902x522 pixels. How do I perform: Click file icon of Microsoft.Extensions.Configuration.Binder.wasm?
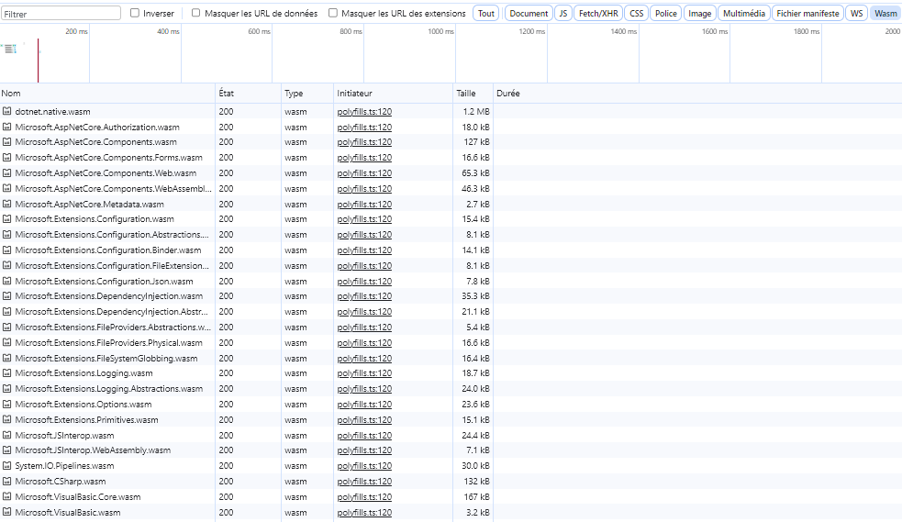pos(7,250)
